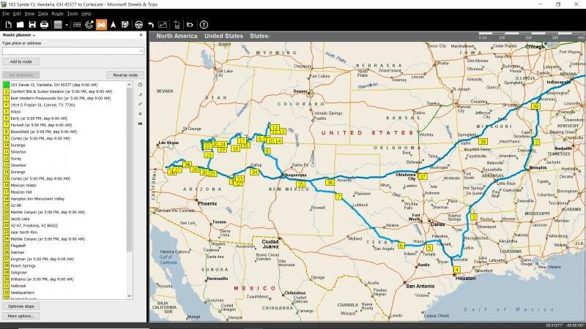Click the stop properties icon beside route list
The height and width of the screenshot is (329, 586).
tap(140, 85)
